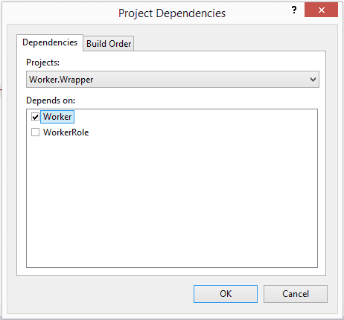Screen dimensions: 344x320
Task: Dismiss the dialog using Cancel
Action: point(296,294)
